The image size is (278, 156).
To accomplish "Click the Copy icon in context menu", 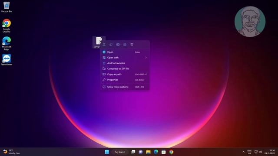I will [x=111, y=45].
